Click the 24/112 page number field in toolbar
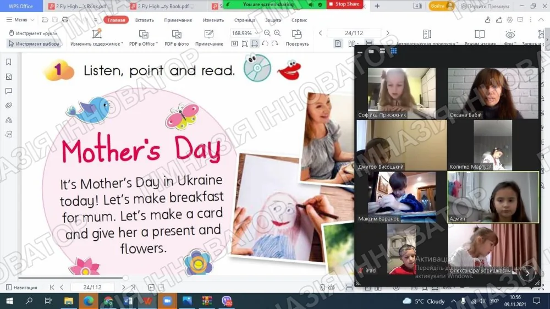 tap(354, 33)
